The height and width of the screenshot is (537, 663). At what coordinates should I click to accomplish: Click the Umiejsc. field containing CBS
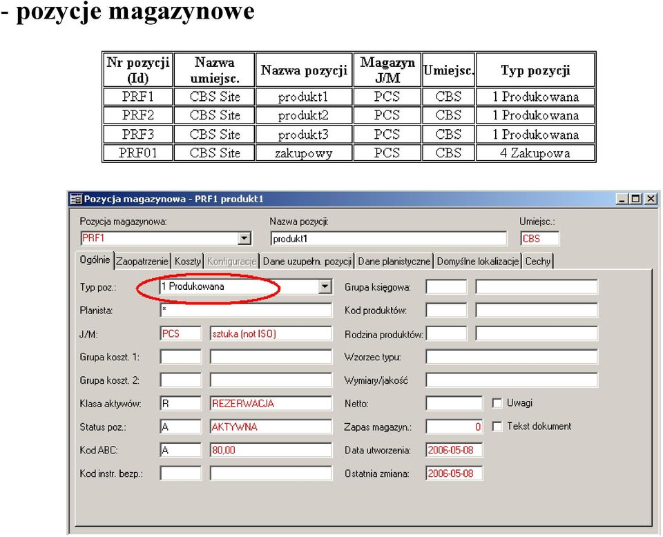point(539,239)
